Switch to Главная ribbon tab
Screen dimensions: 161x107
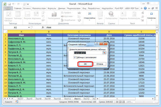18,8
